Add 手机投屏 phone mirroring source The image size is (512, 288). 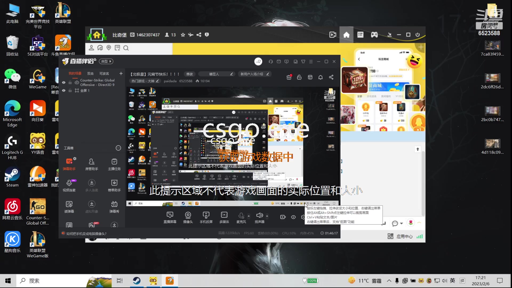click(206, 217)
